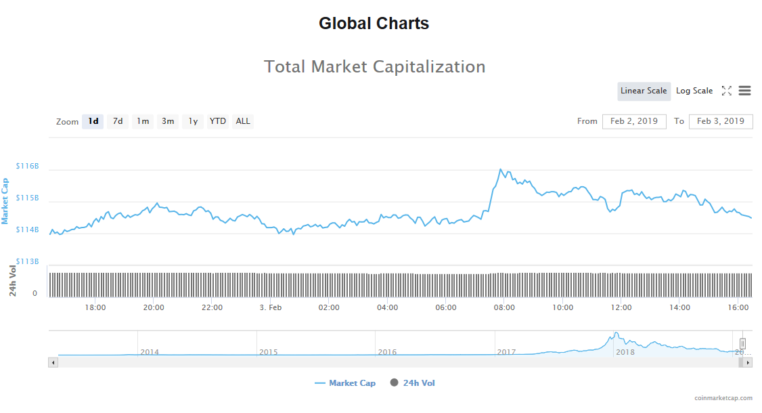Set zoom to 1m
The height and width of the screenshot is (413, 762).
(143, 121)
